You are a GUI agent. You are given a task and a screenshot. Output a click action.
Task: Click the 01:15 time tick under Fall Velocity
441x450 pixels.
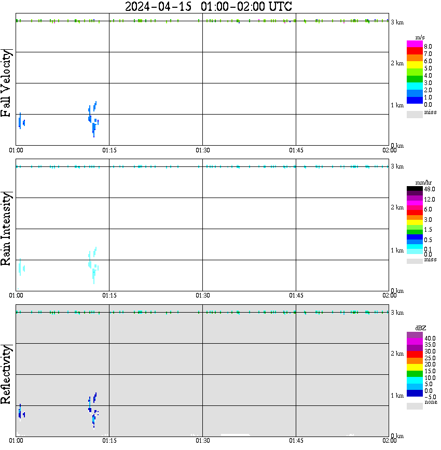109,150
